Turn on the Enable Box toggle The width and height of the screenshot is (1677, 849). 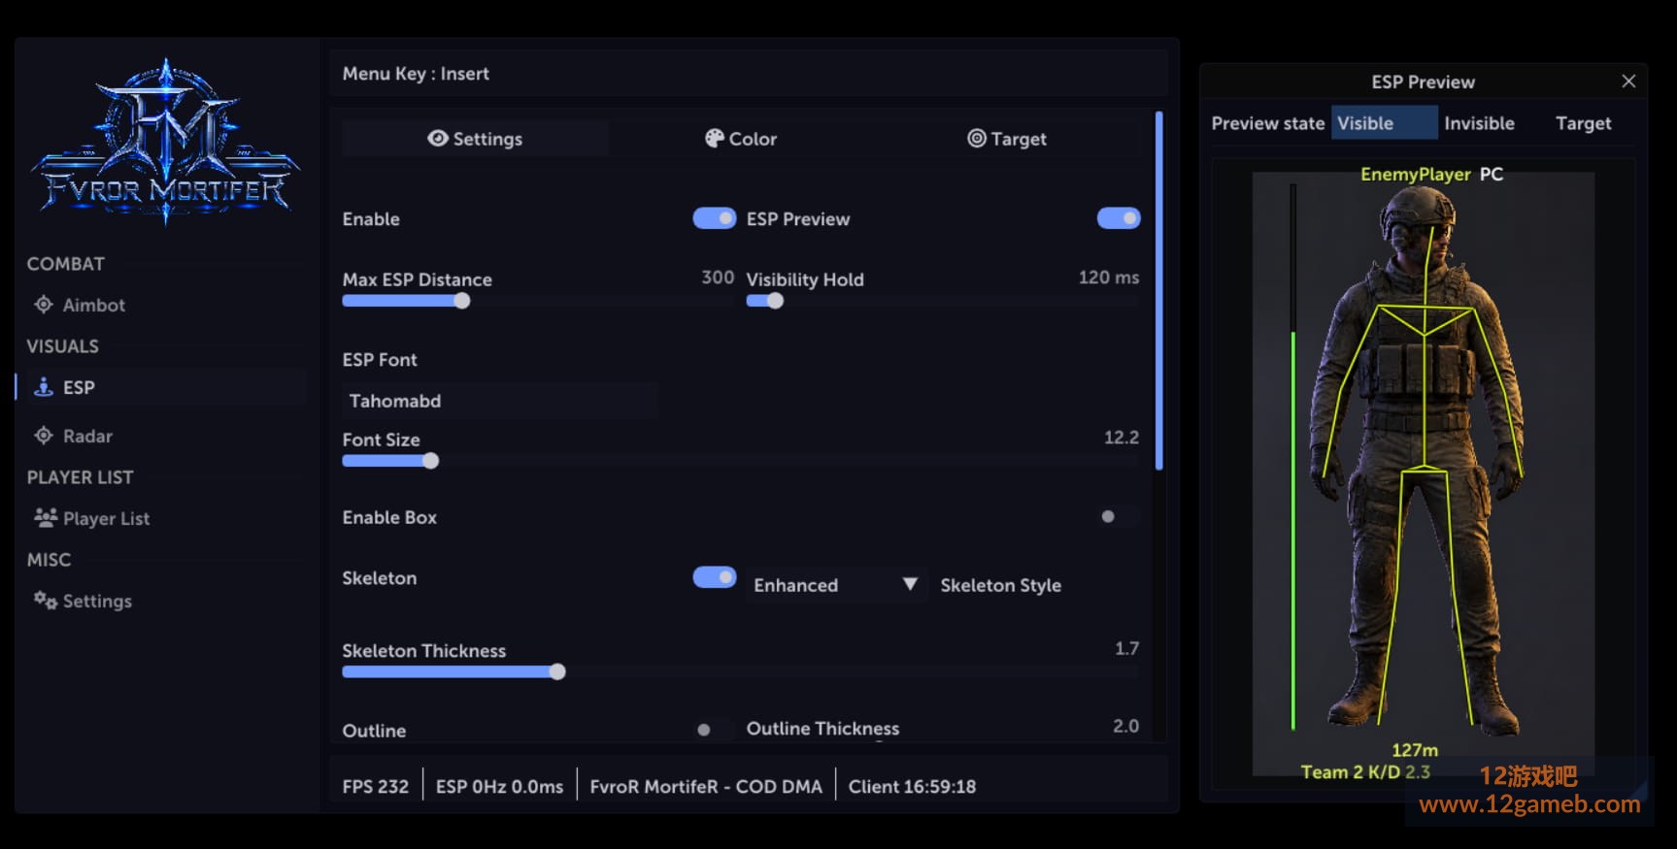[1117, 516]
